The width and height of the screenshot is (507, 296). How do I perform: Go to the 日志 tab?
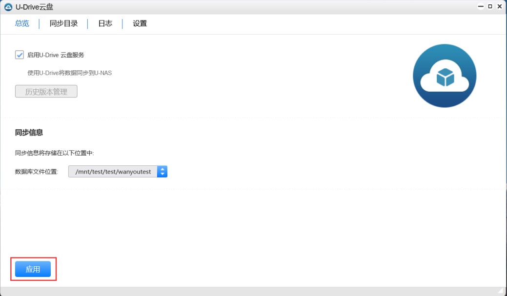tap(105, 23)
